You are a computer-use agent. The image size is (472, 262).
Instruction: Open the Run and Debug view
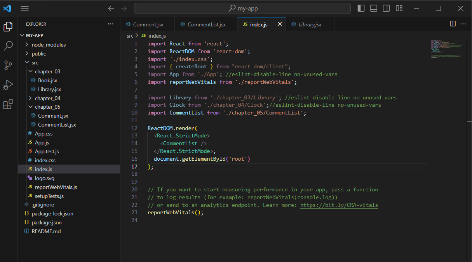[x=8, y=85]
